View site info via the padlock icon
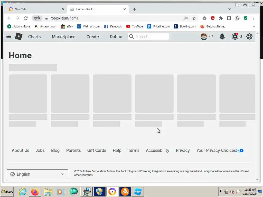 click(46, 18)
